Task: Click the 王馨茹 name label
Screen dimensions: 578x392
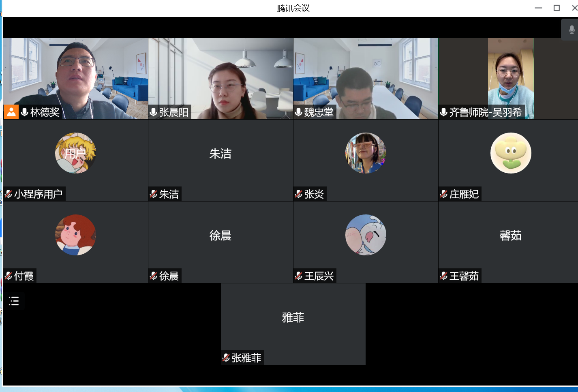Action: pyautogui.click(x=464, y=276)
